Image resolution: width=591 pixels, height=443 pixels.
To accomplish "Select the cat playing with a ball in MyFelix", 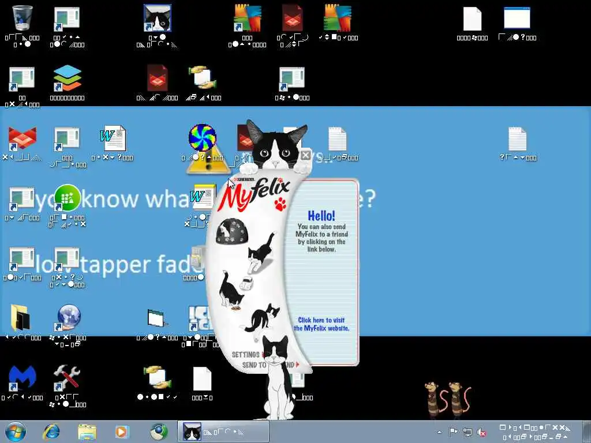I will tap(261, 318).
